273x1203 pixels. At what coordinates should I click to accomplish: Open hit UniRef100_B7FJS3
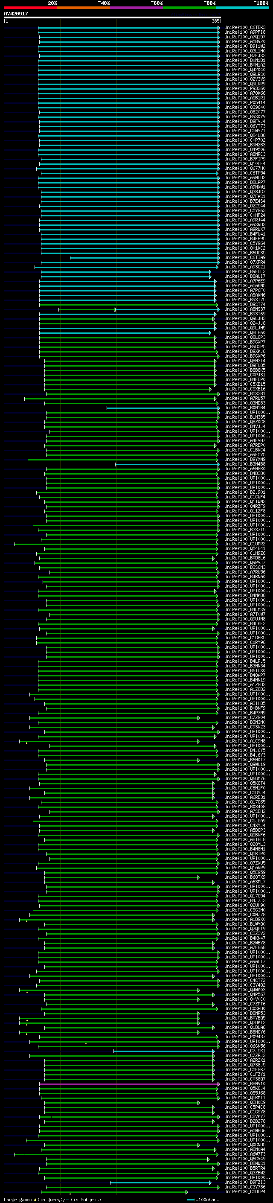[245, 55]
